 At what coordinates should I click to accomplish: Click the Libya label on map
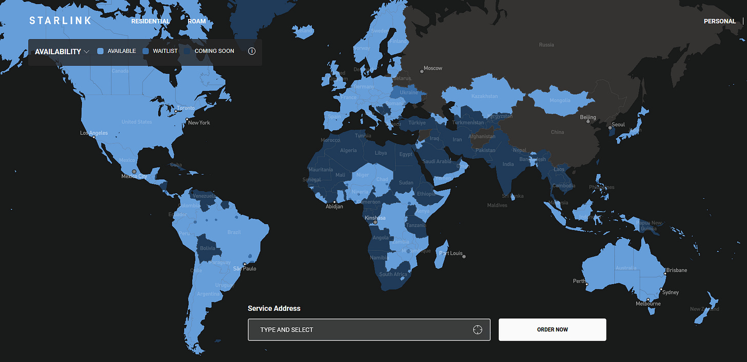(381, 153)
